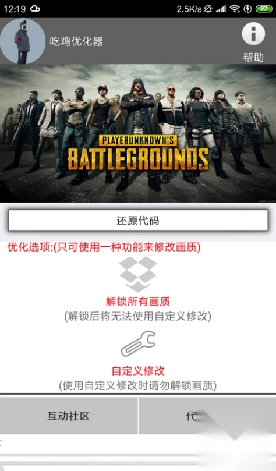Tap the layered boxes unlock icon

coord(138,274)
